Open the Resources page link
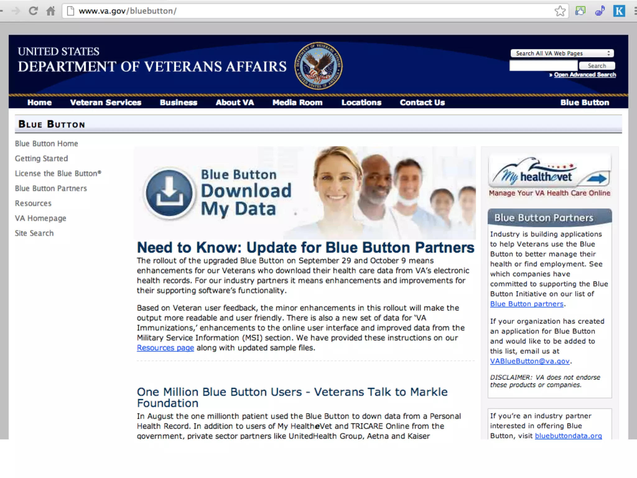The width and height of the screenshot is (637, 478). tap(165, 348)
